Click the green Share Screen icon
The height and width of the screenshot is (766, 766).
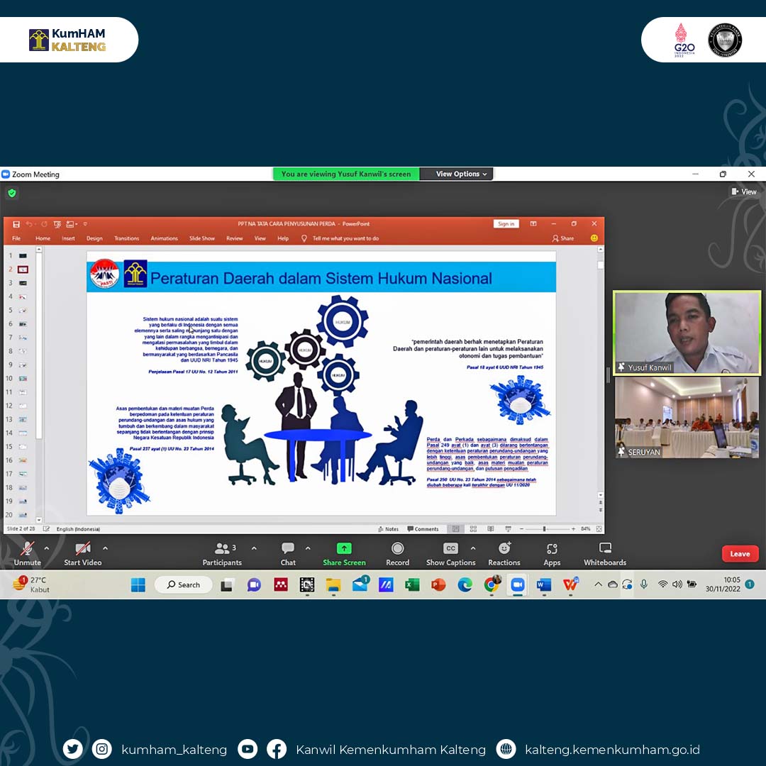coord(344,549)
